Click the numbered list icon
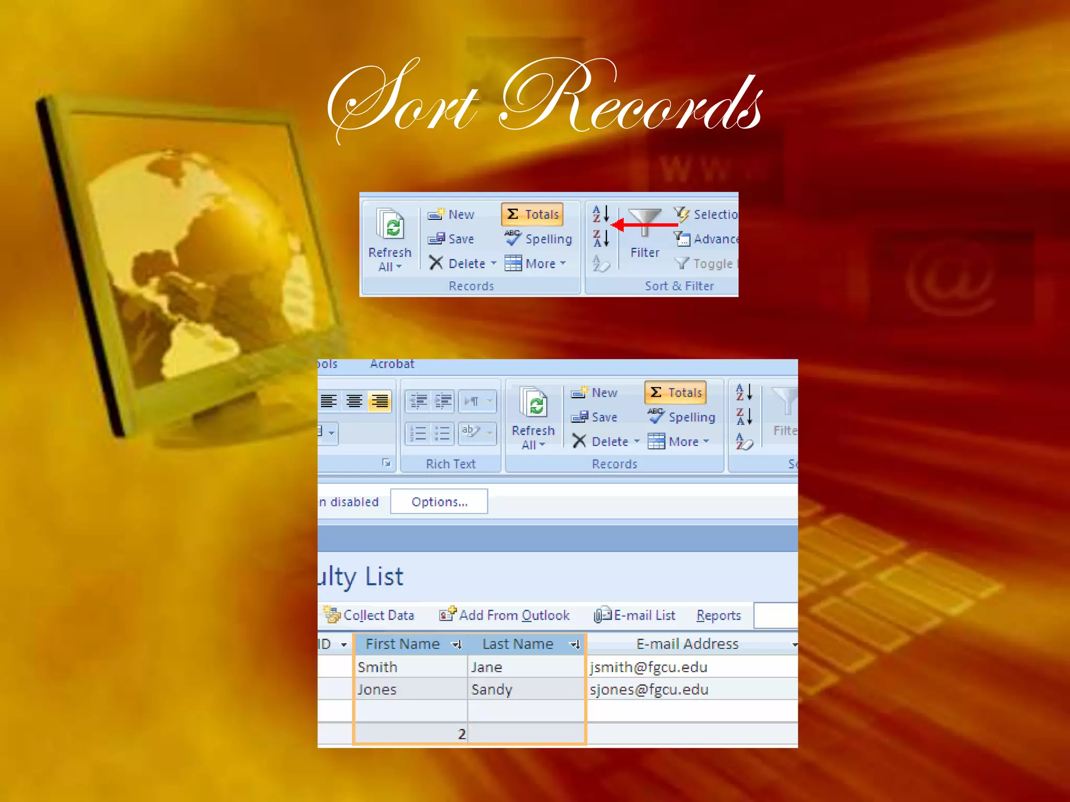 tap(418, 433)
